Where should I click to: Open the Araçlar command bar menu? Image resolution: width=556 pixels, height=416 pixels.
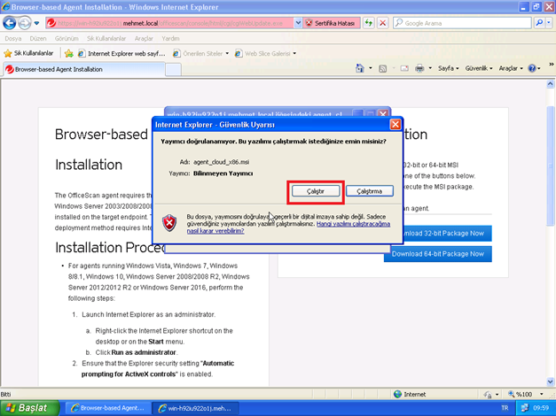511,68
